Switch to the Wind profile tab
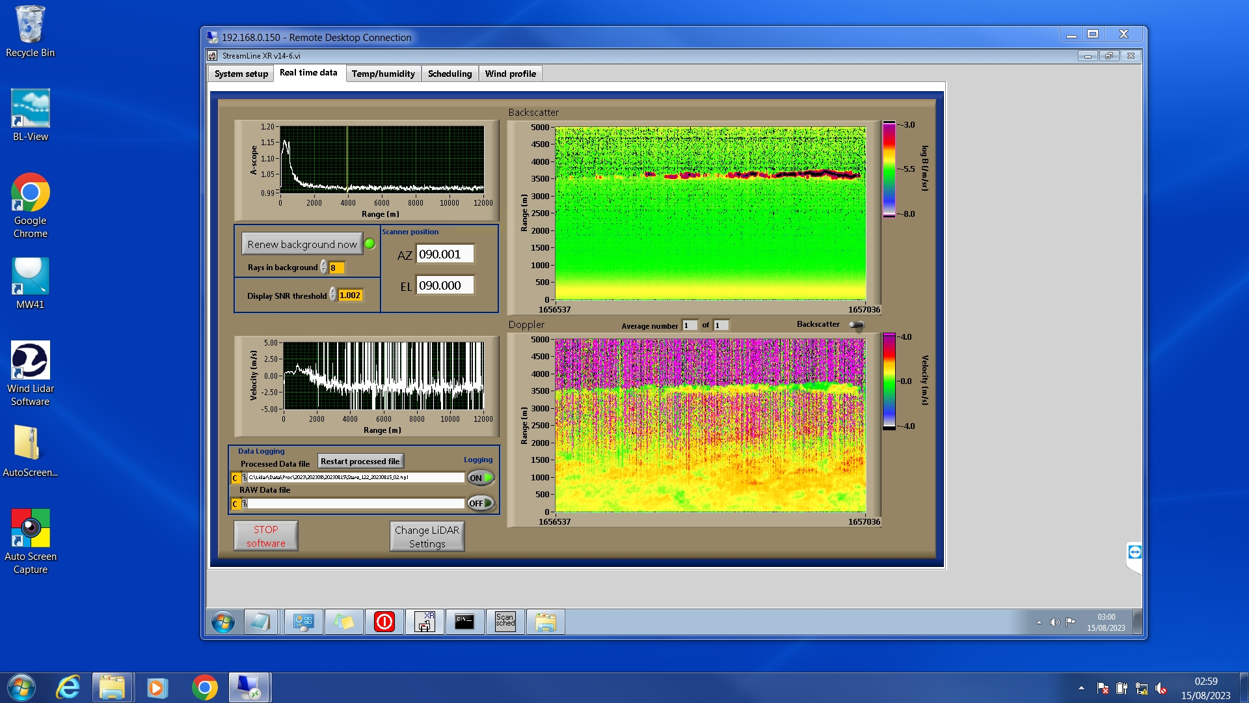Screen dimensions: 1249x703 (510, 74)
